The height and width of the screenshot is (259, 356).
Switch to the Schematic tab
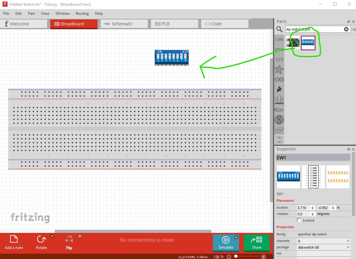[x=124, y=24]
